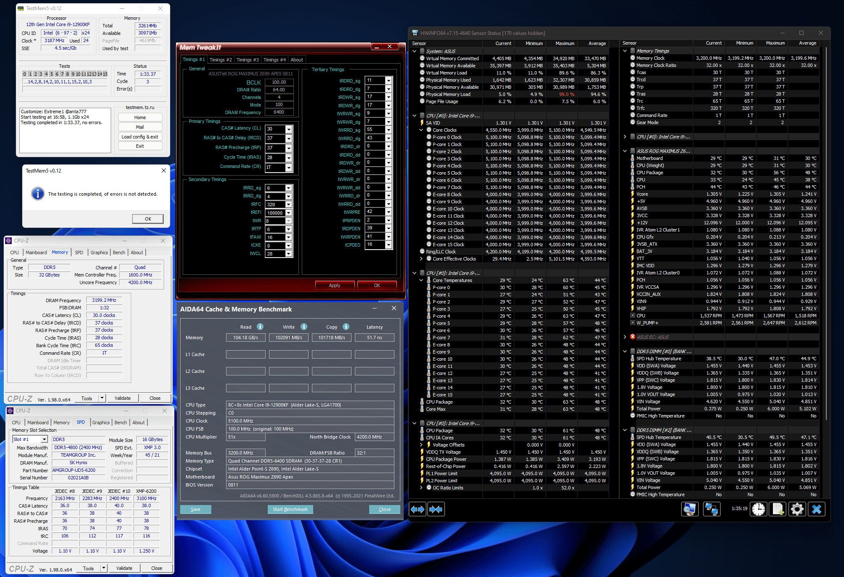Expand the ASUS EC: ASUS sensor group
Viewport: 844px width, 577px height.
tap(625, 337)
